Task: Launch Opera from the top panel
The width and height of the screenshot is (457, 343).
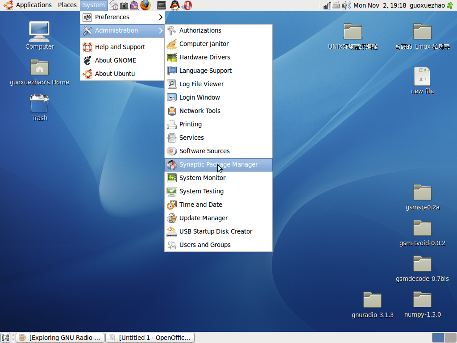Action: coord(188,5)
